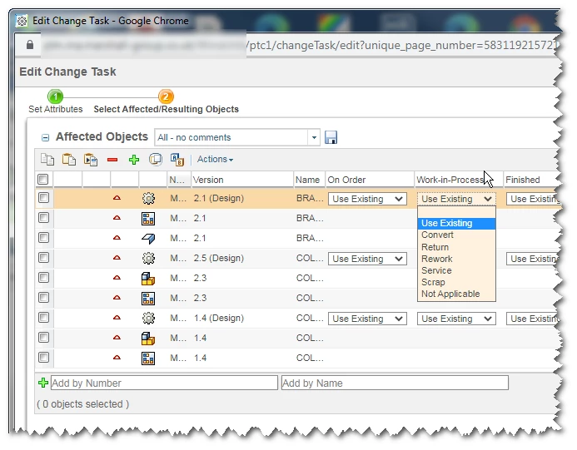
Task: Select 'Not Applicable' disposition option
Action: [x=456, y=294]
